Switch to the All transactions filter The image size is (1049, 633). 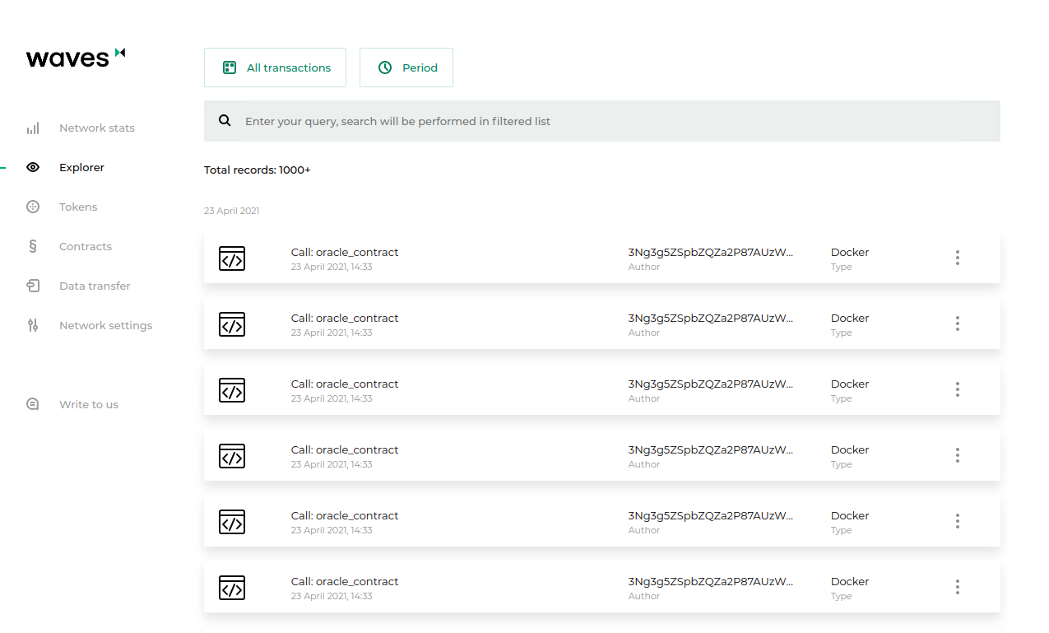tap(275, 67)
